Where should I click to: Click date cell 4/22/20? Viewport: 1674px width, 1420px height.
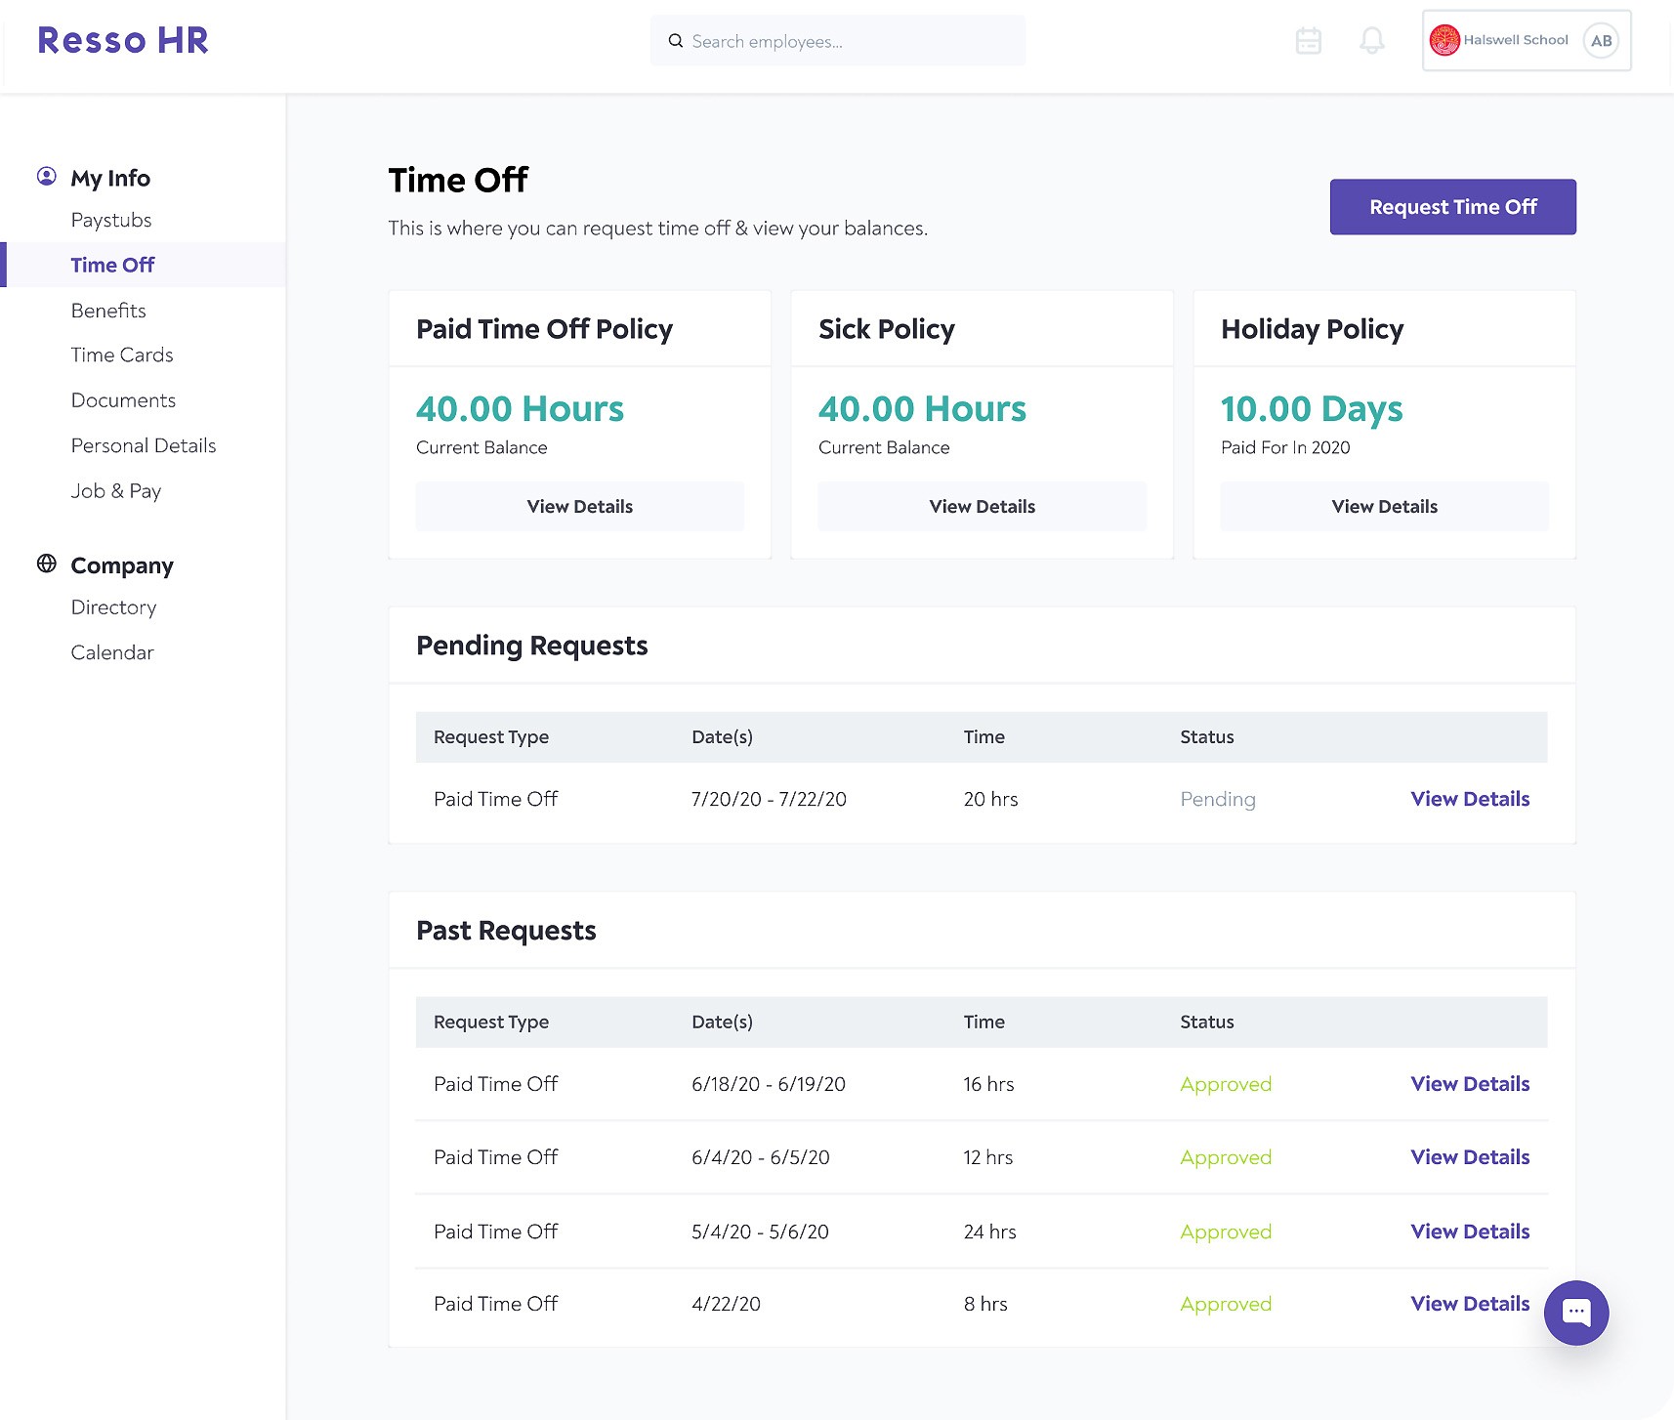tap(726, 1304)
